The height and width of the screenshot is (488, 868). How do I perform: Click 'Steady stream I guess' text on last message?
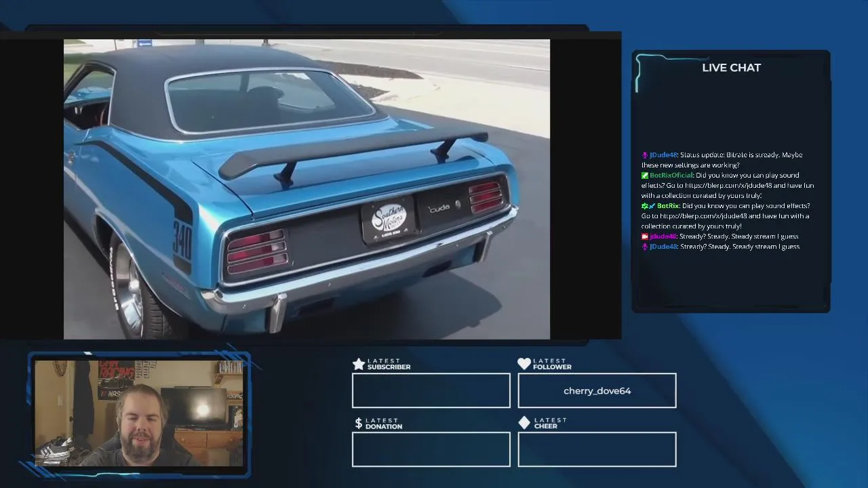pos(766,247)
